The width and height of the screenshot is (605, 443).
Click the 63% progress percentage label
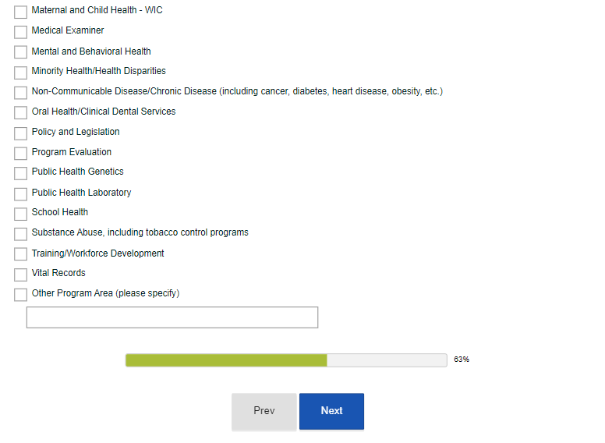tap(462, 360)
